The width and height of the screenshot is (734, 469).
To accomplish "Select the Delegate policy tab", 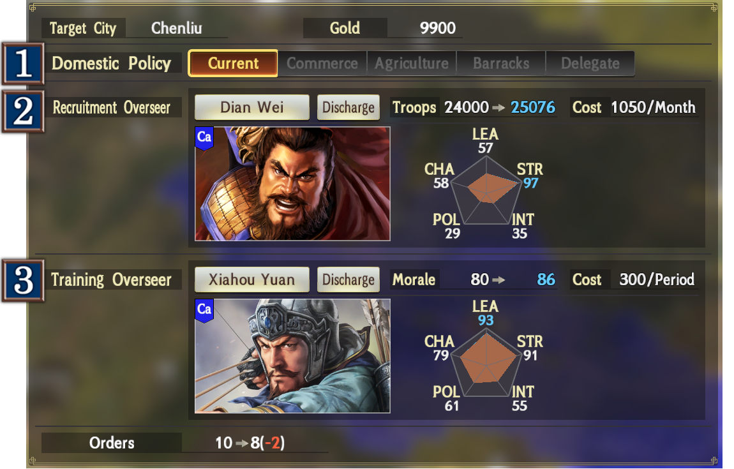I will [590, 64].
